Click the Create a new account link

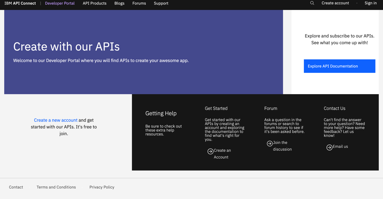56,120
